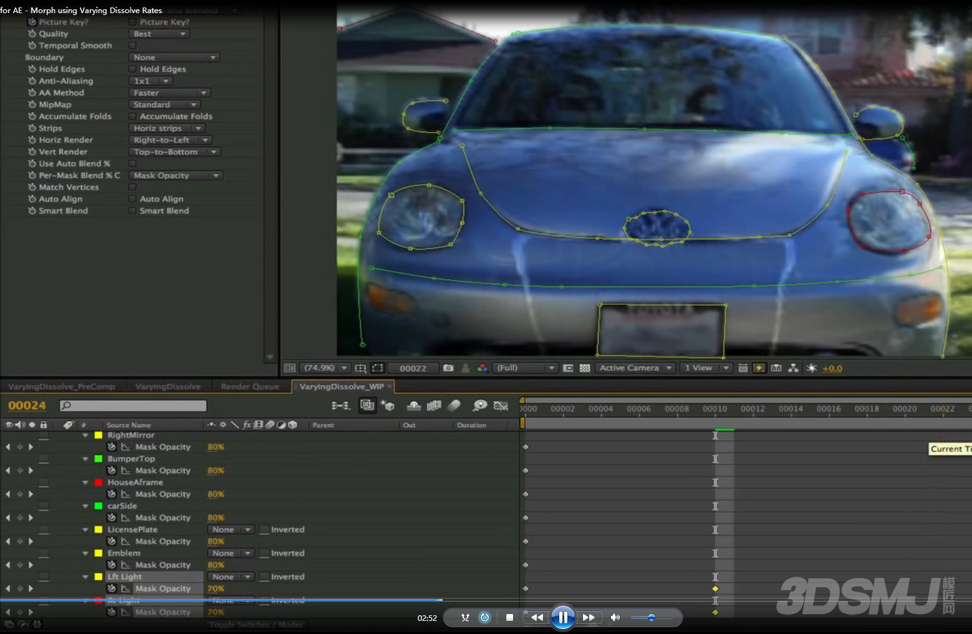Screen dimensions: 972x634
Task: Enable the Auto Align checkbox
Action: coord(132,199)
